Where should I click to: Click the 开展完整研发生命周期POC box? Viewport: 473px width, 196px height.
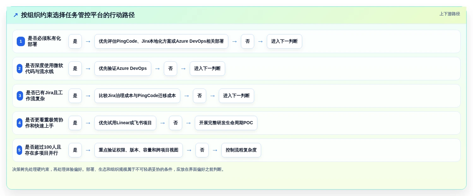[x=226, y=123]
